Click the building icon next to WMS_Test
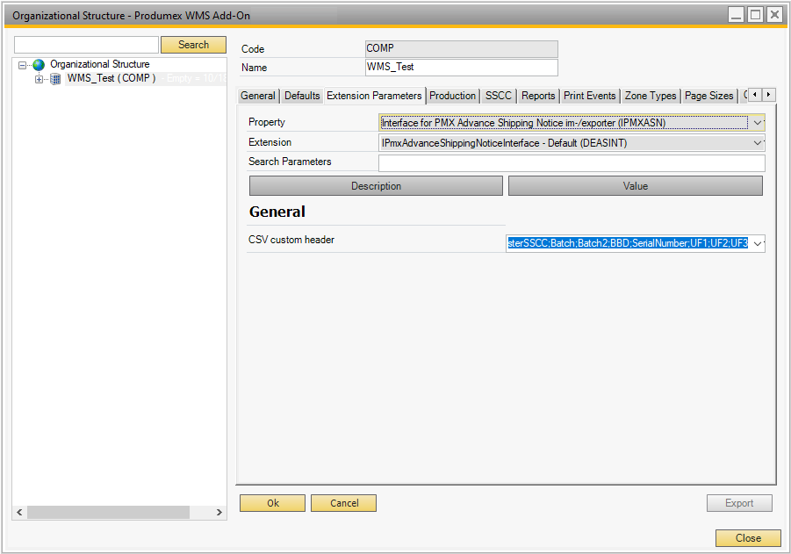This screenshot has width=791, height=554. tap(55, 79)
